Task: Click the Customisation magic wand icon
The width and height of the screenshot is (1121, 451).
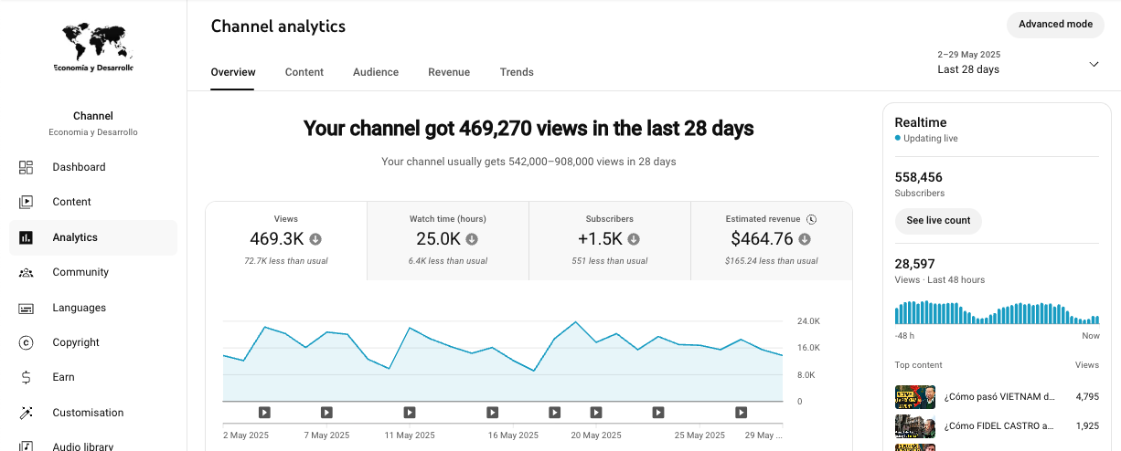Action: click(26, 413)
